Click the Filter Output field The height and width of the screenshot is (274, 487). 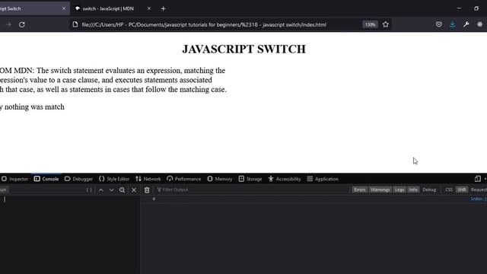pyautogui.click(x=252, y=190)
